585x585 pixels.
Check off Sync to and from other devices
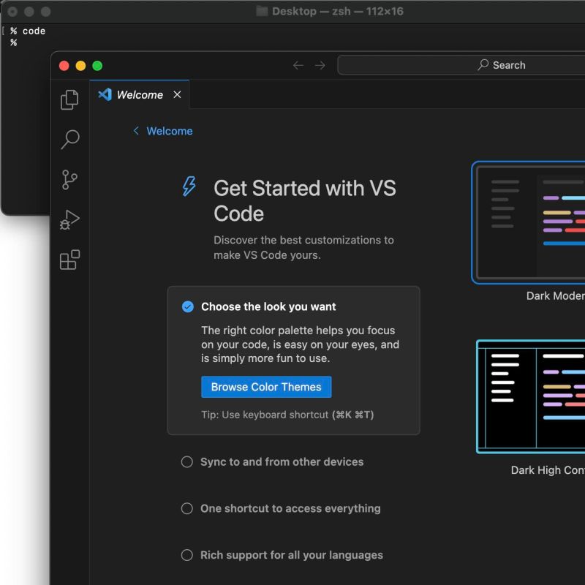[187, 461]
